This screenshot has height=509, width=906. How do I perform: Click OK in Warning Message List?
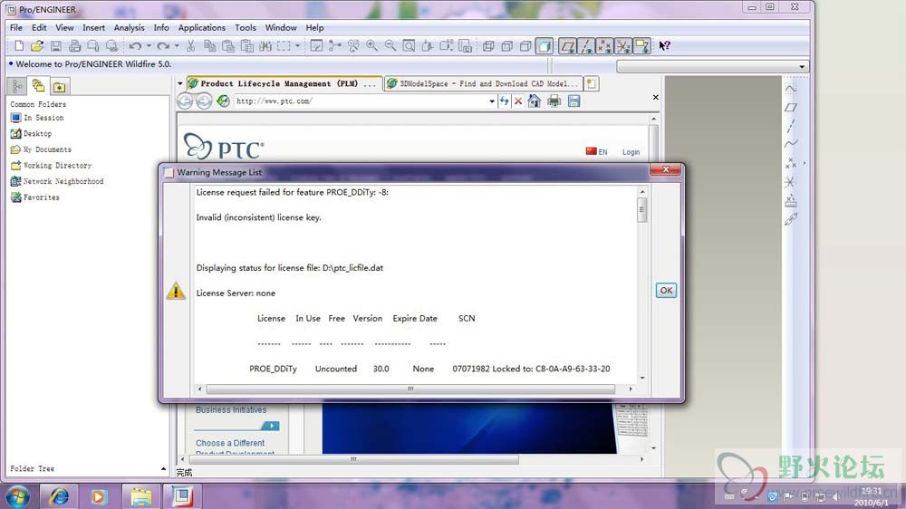pyautogui.click(x=666, y=291)
